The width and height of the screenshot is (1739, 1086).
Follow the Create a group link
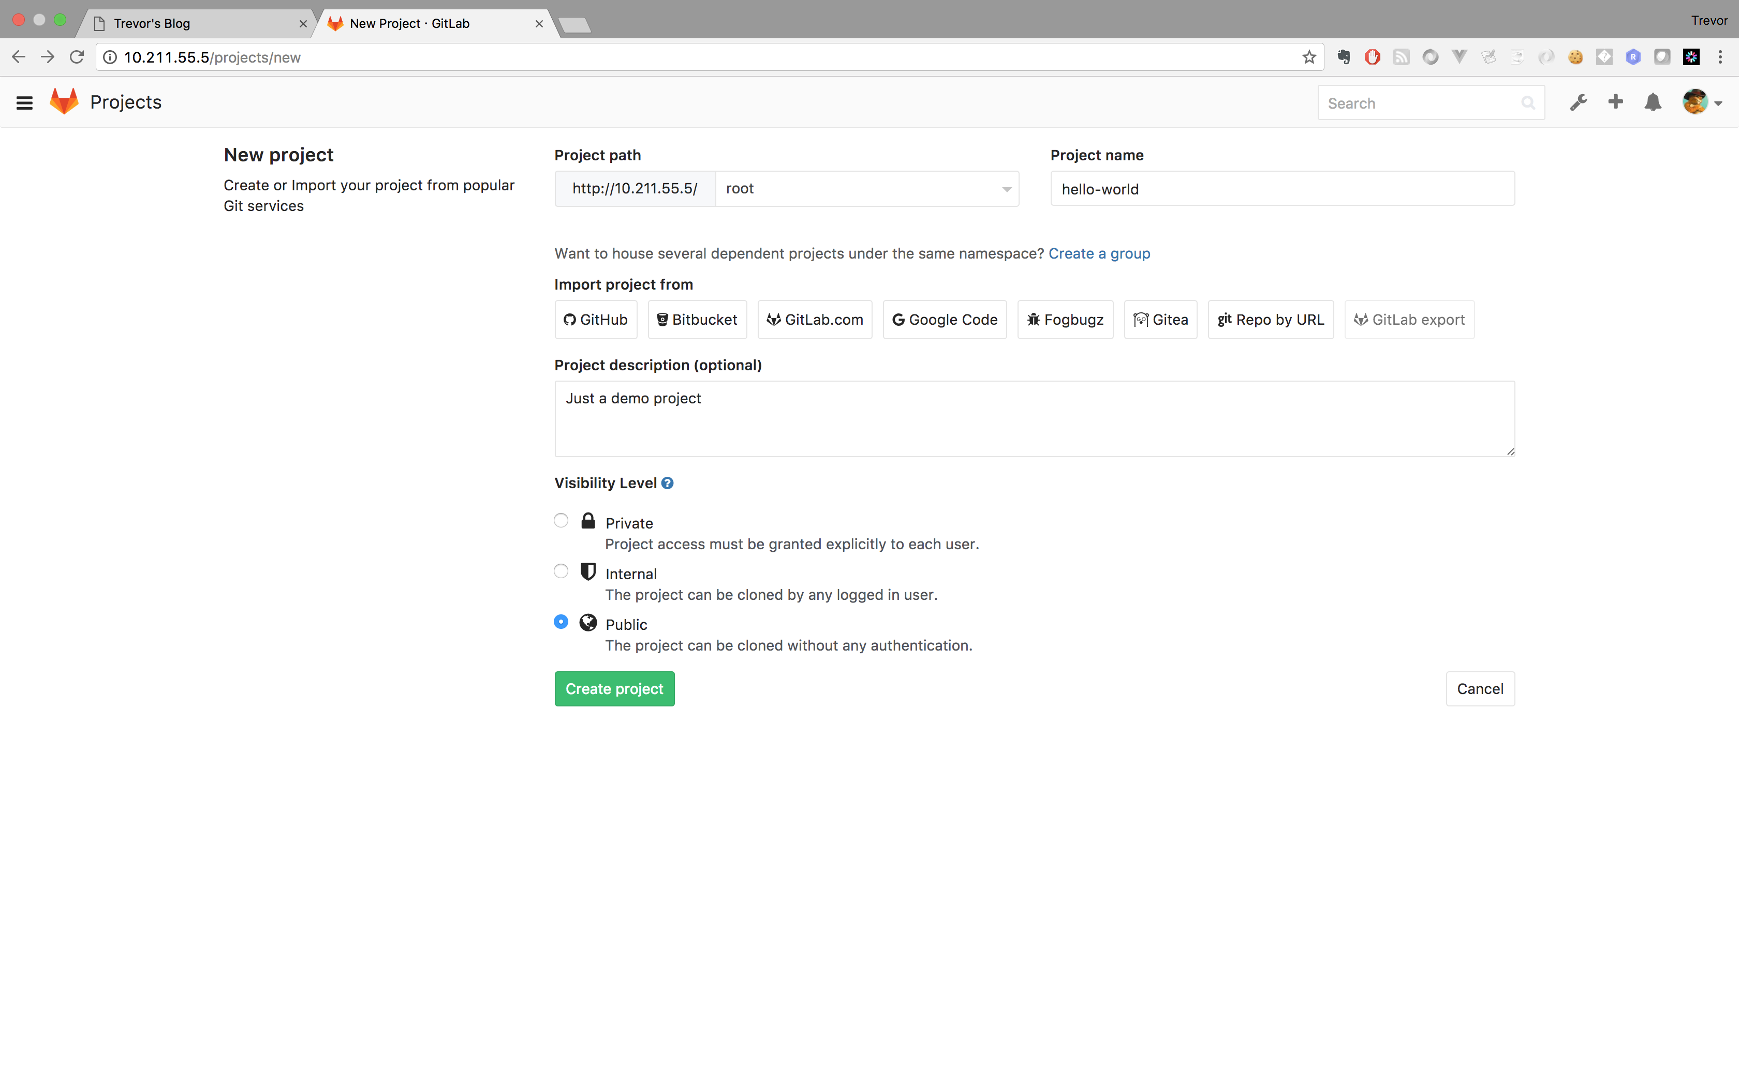click(x=1099, y=253)
